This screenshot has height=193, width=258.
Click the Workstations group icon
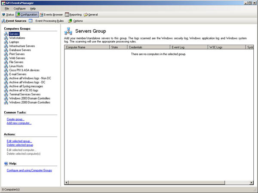[x=6, y=38]
